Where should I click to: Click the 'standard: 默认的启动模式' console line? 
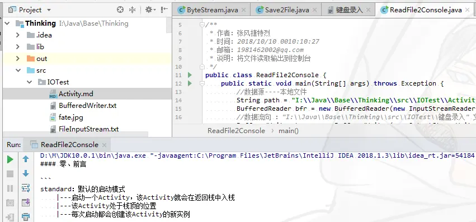[83, 189]
